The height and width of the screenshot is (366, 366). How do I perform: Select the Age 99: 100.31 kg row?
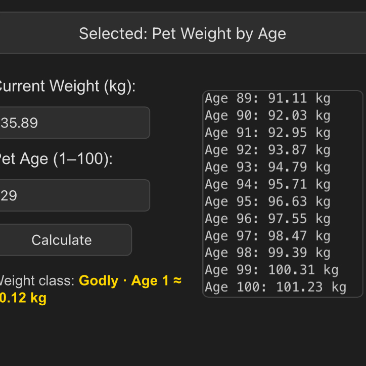271,270
